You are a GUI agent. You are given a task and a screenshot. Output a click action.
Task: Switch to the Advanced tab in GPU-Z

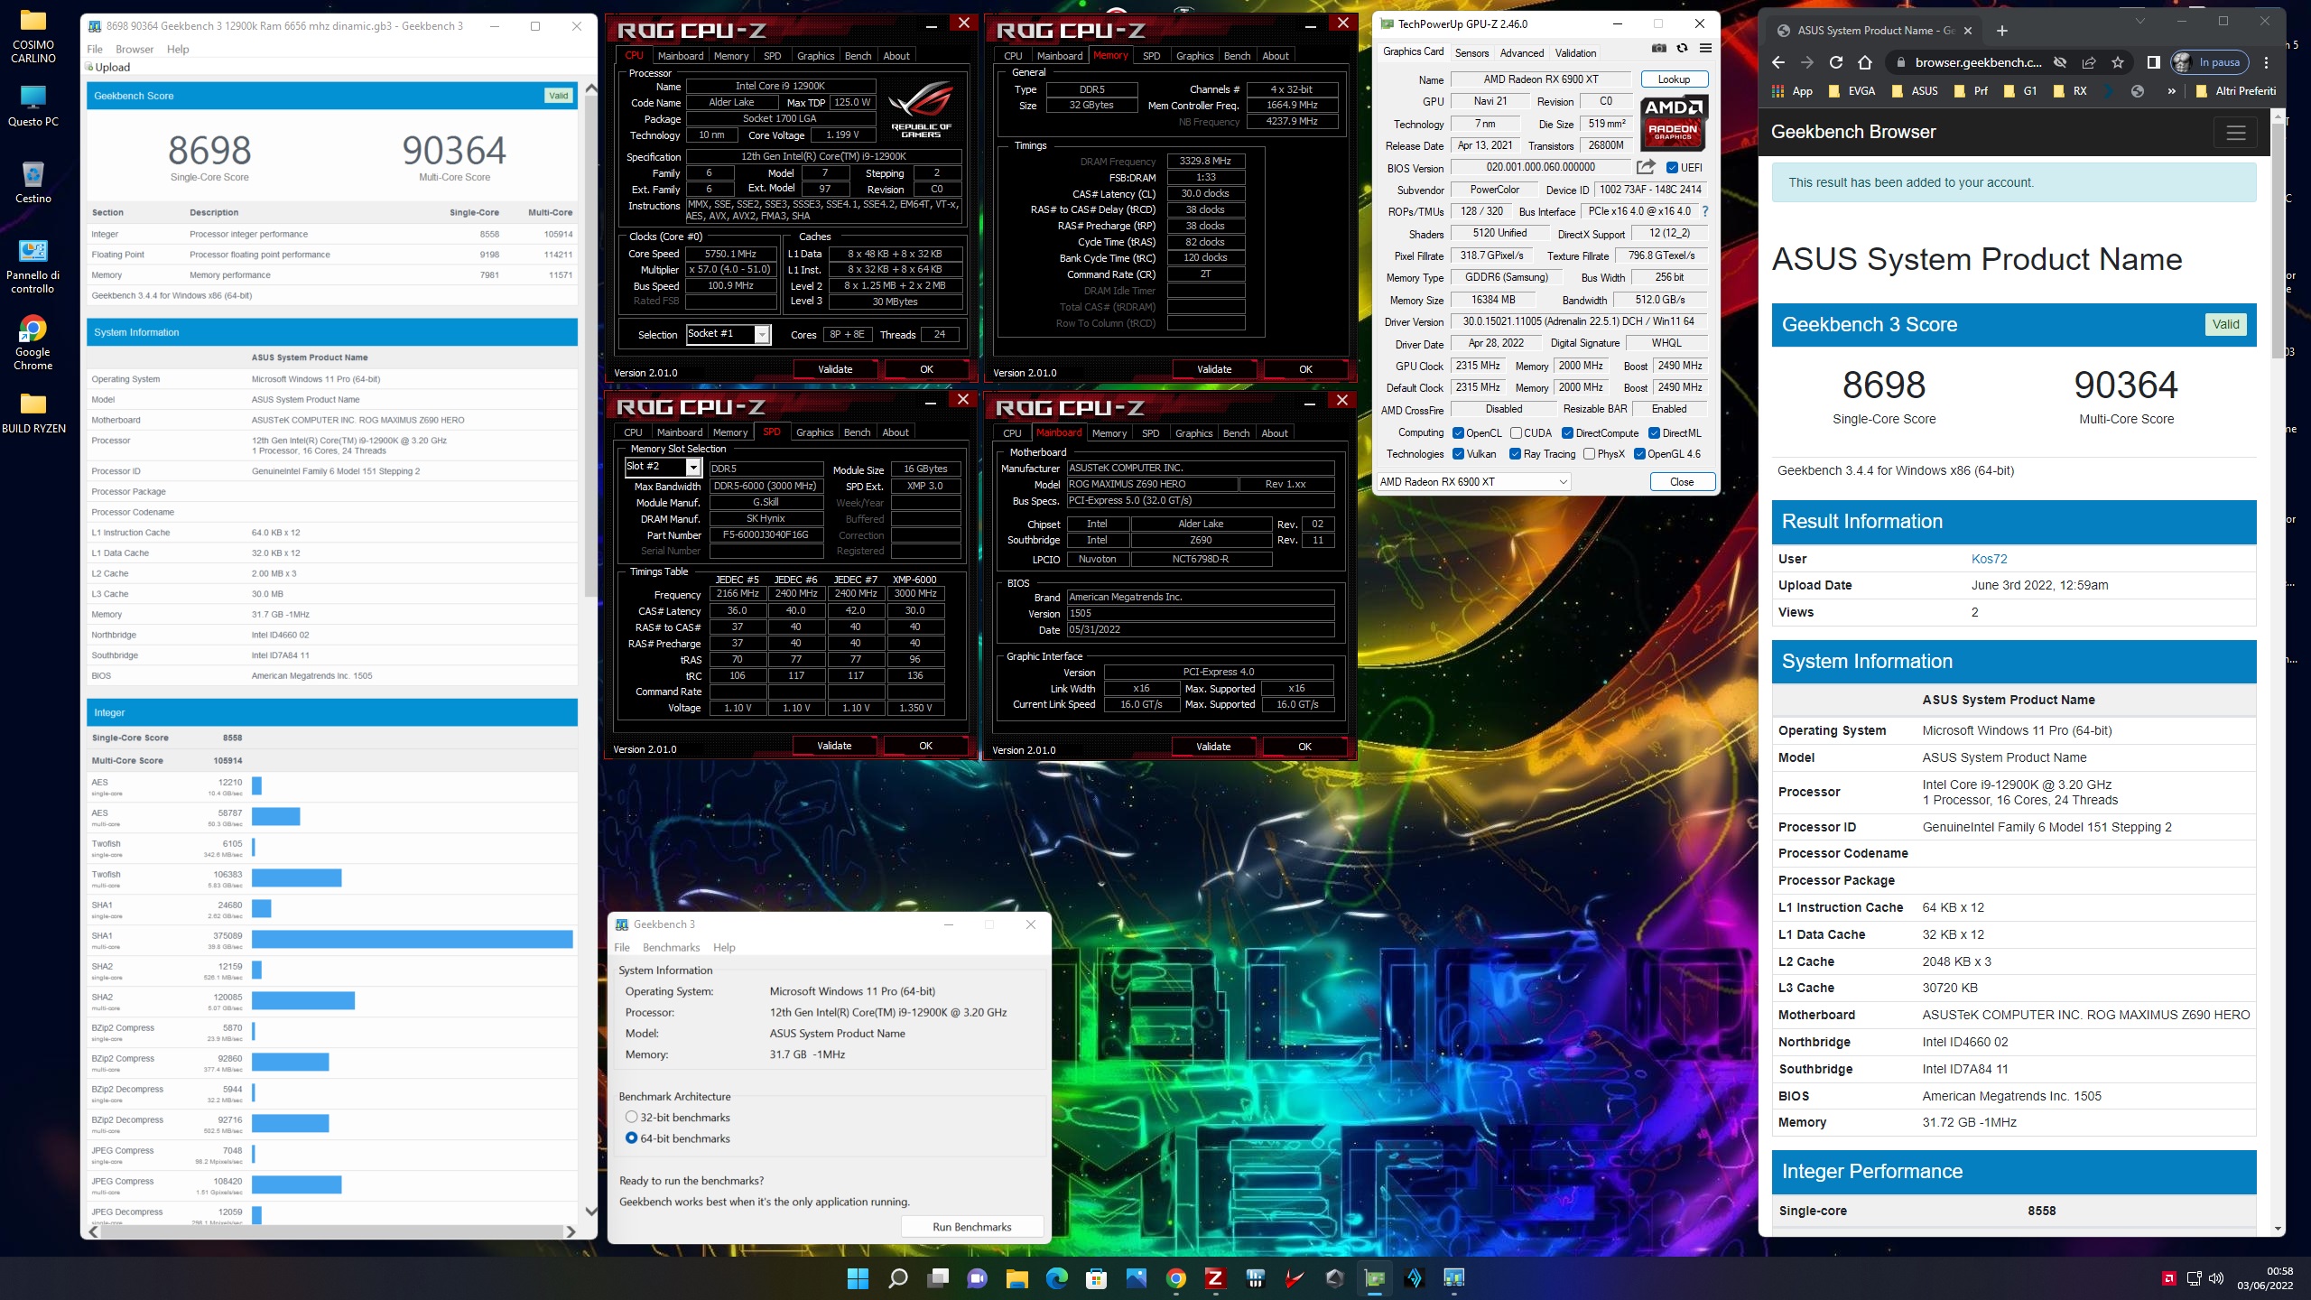click(x=1522, y=53)
